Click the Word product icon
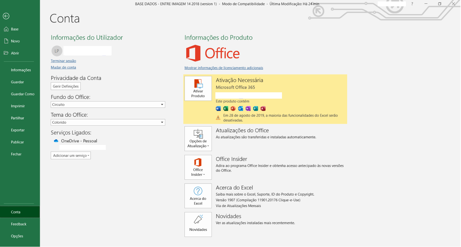461x247 pixels. (218, 108)
